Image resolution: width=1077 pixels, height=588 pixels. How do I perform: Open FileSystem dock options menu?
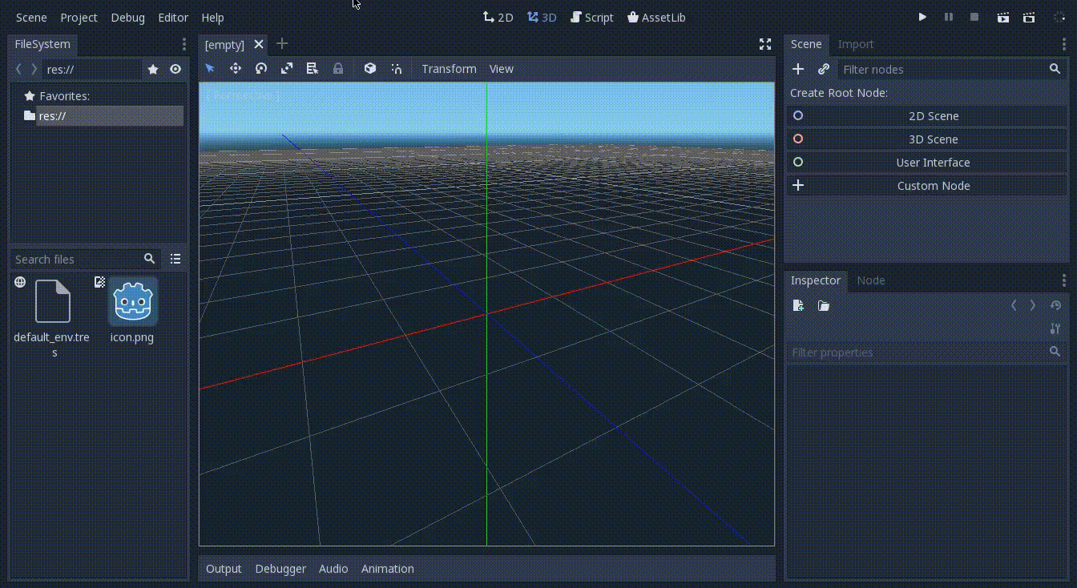pos(184,44)
